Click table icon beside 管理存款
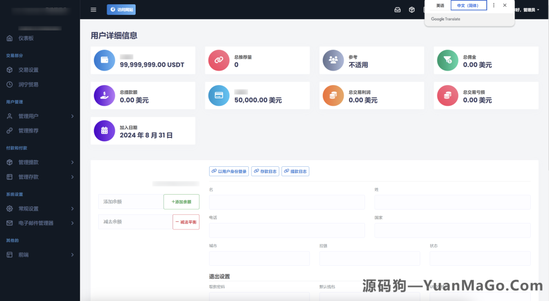The height and width of the screenshot is (301, 549). (x=10, y=176)
